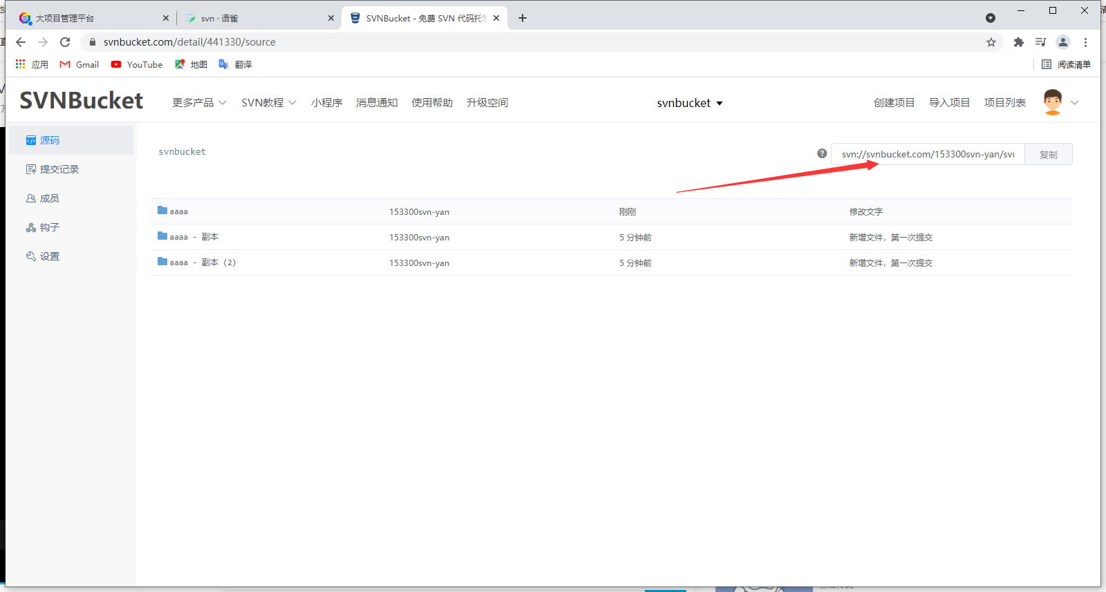Click 153300svn-yan in the aaaa row
Screen dimensions: 1106x592
419,211
